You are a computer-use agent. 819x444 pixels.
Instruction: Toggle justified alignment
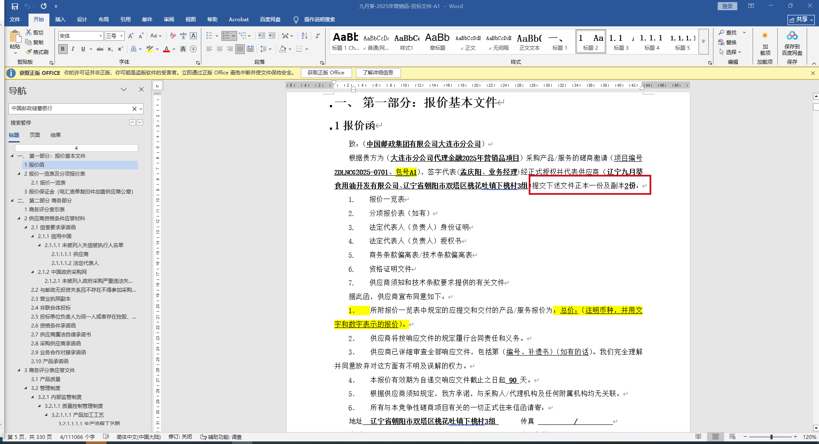point(240,49)
